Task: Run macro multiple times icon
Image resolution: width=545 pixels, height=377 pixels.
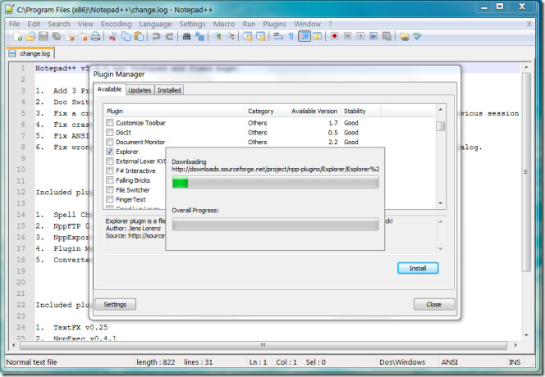Action: 373,36
